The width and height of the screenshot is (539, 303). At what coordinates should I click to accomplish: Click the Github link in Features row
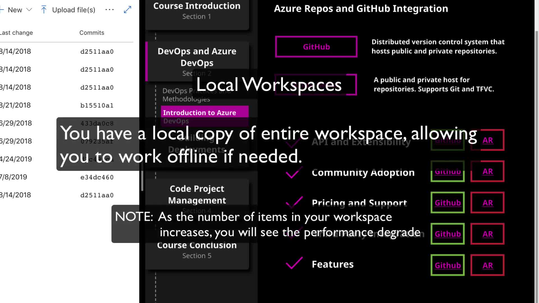coord(447,265)
